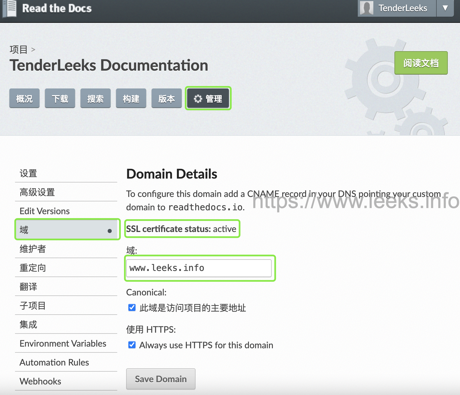Open the 管理 admin tab
Viewport: 460px width, 395px height.
click(x=208, y=98)
